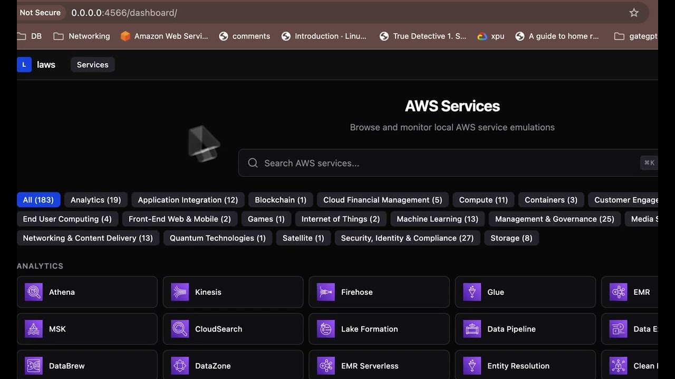
Task: Click the ⌘K shortcut badge
Action: tap(649, 163)
